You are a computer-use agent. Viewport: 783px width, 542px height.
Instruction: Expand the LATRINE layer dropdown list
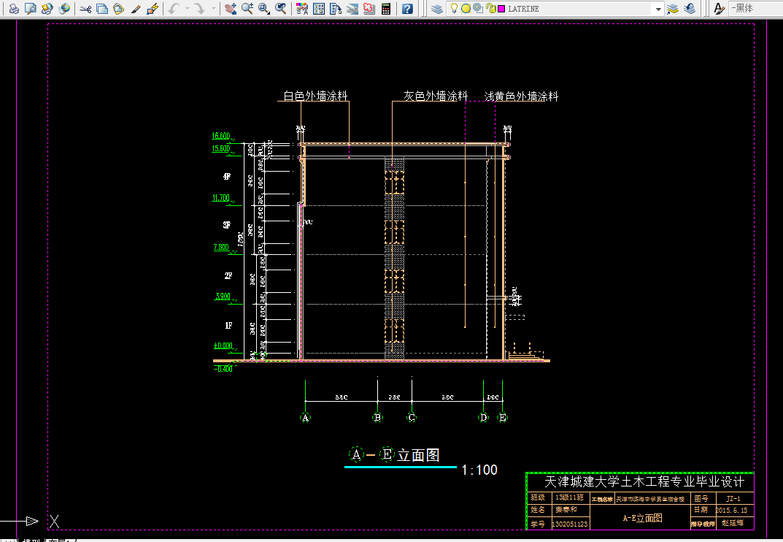pos(658,9)
